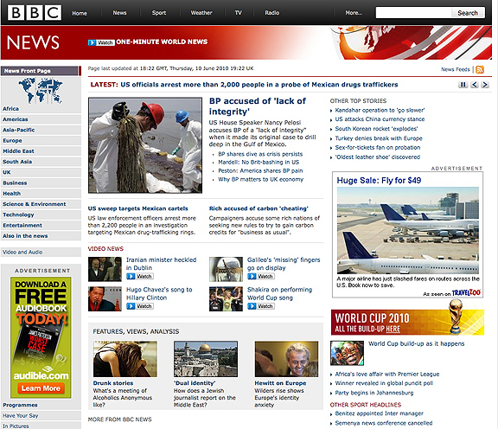
Task: Select Weather in the top navigation
Action: 201,13
